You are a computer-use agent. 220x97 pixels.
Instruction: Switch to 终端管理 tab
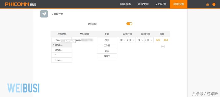coord(143,4)
